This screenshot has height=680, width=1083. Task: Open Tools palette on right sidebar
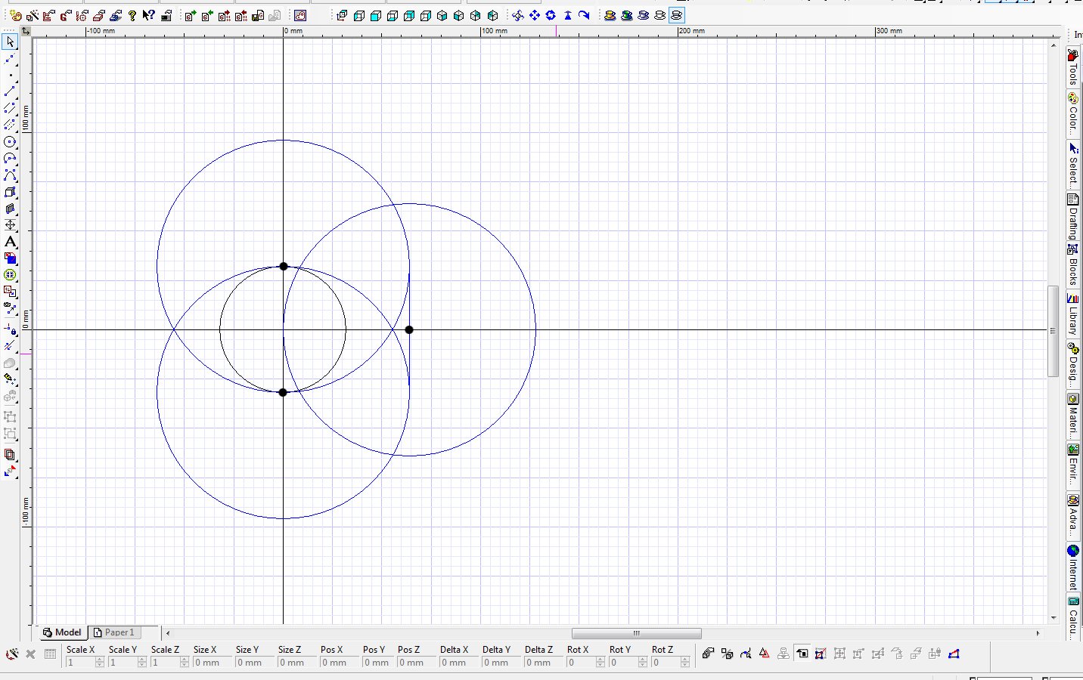click(1073, 67)
